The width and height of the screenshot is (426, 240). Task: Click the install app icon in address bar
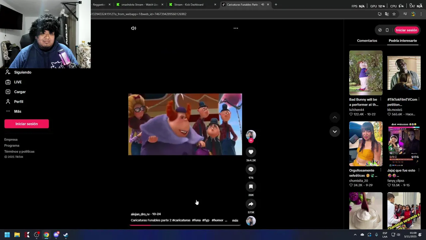[380, 14]
